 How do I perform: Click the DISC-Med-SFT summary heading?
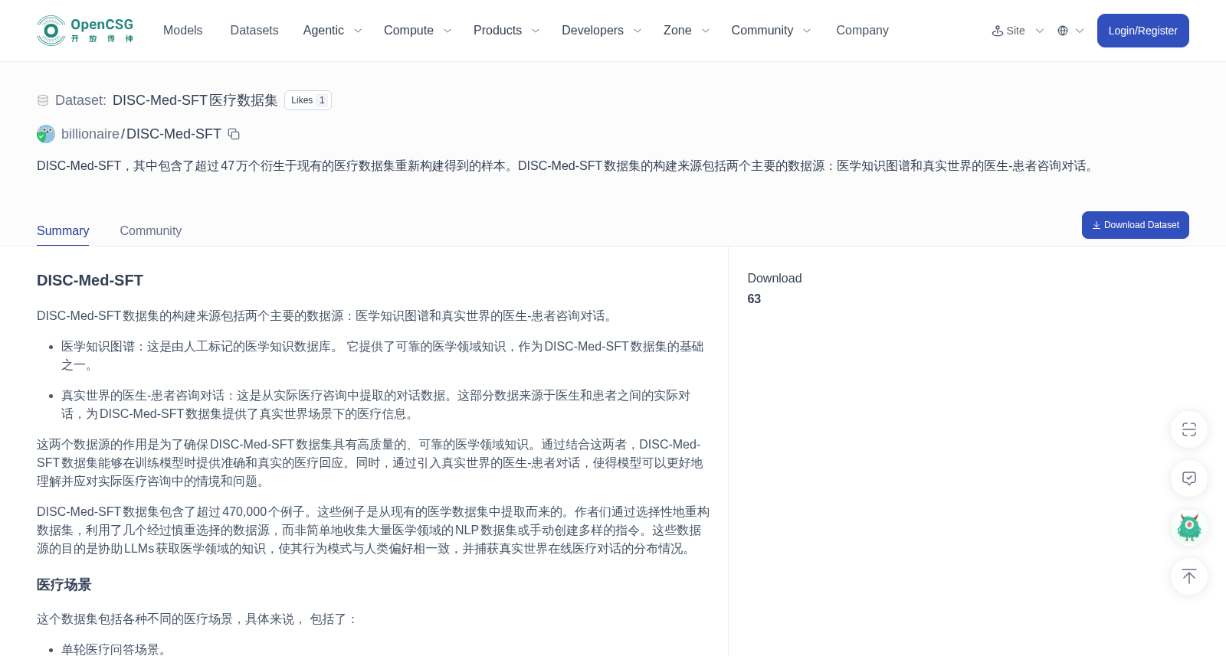pyautogui.click(x=90, y=280)
